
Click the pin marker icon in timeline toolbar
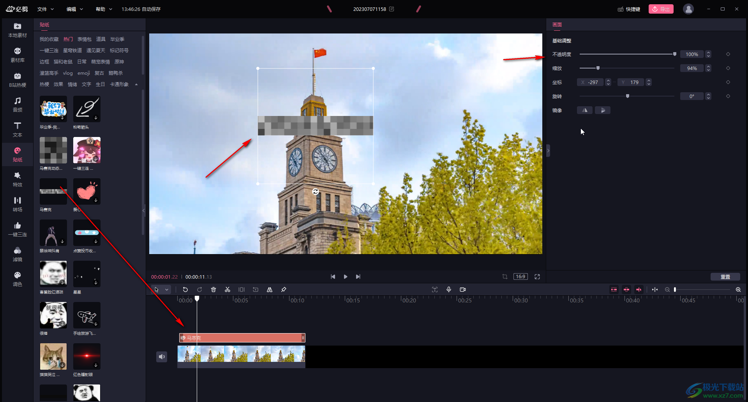click(284, 290)
